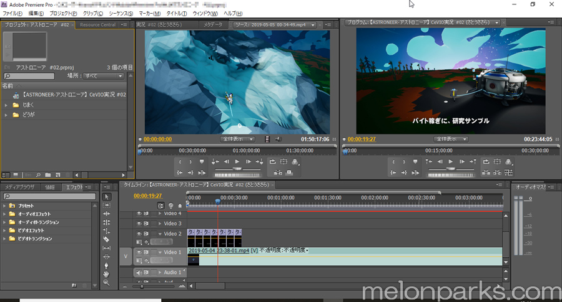Toggle Video 3 track visibility eye
This screenshot has width=562, height=302.
point(139,224)
